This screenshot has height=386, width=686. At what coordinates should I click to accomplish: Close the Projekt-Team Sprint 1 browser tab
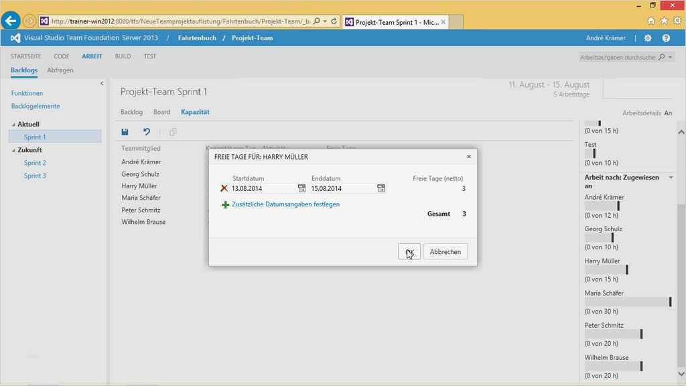pyautogui.click(x=443, y=22)
